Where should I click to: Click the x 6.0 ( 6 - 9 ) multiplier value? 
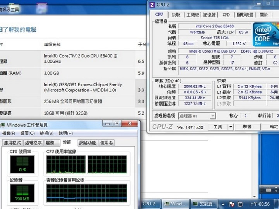(195, 92)
